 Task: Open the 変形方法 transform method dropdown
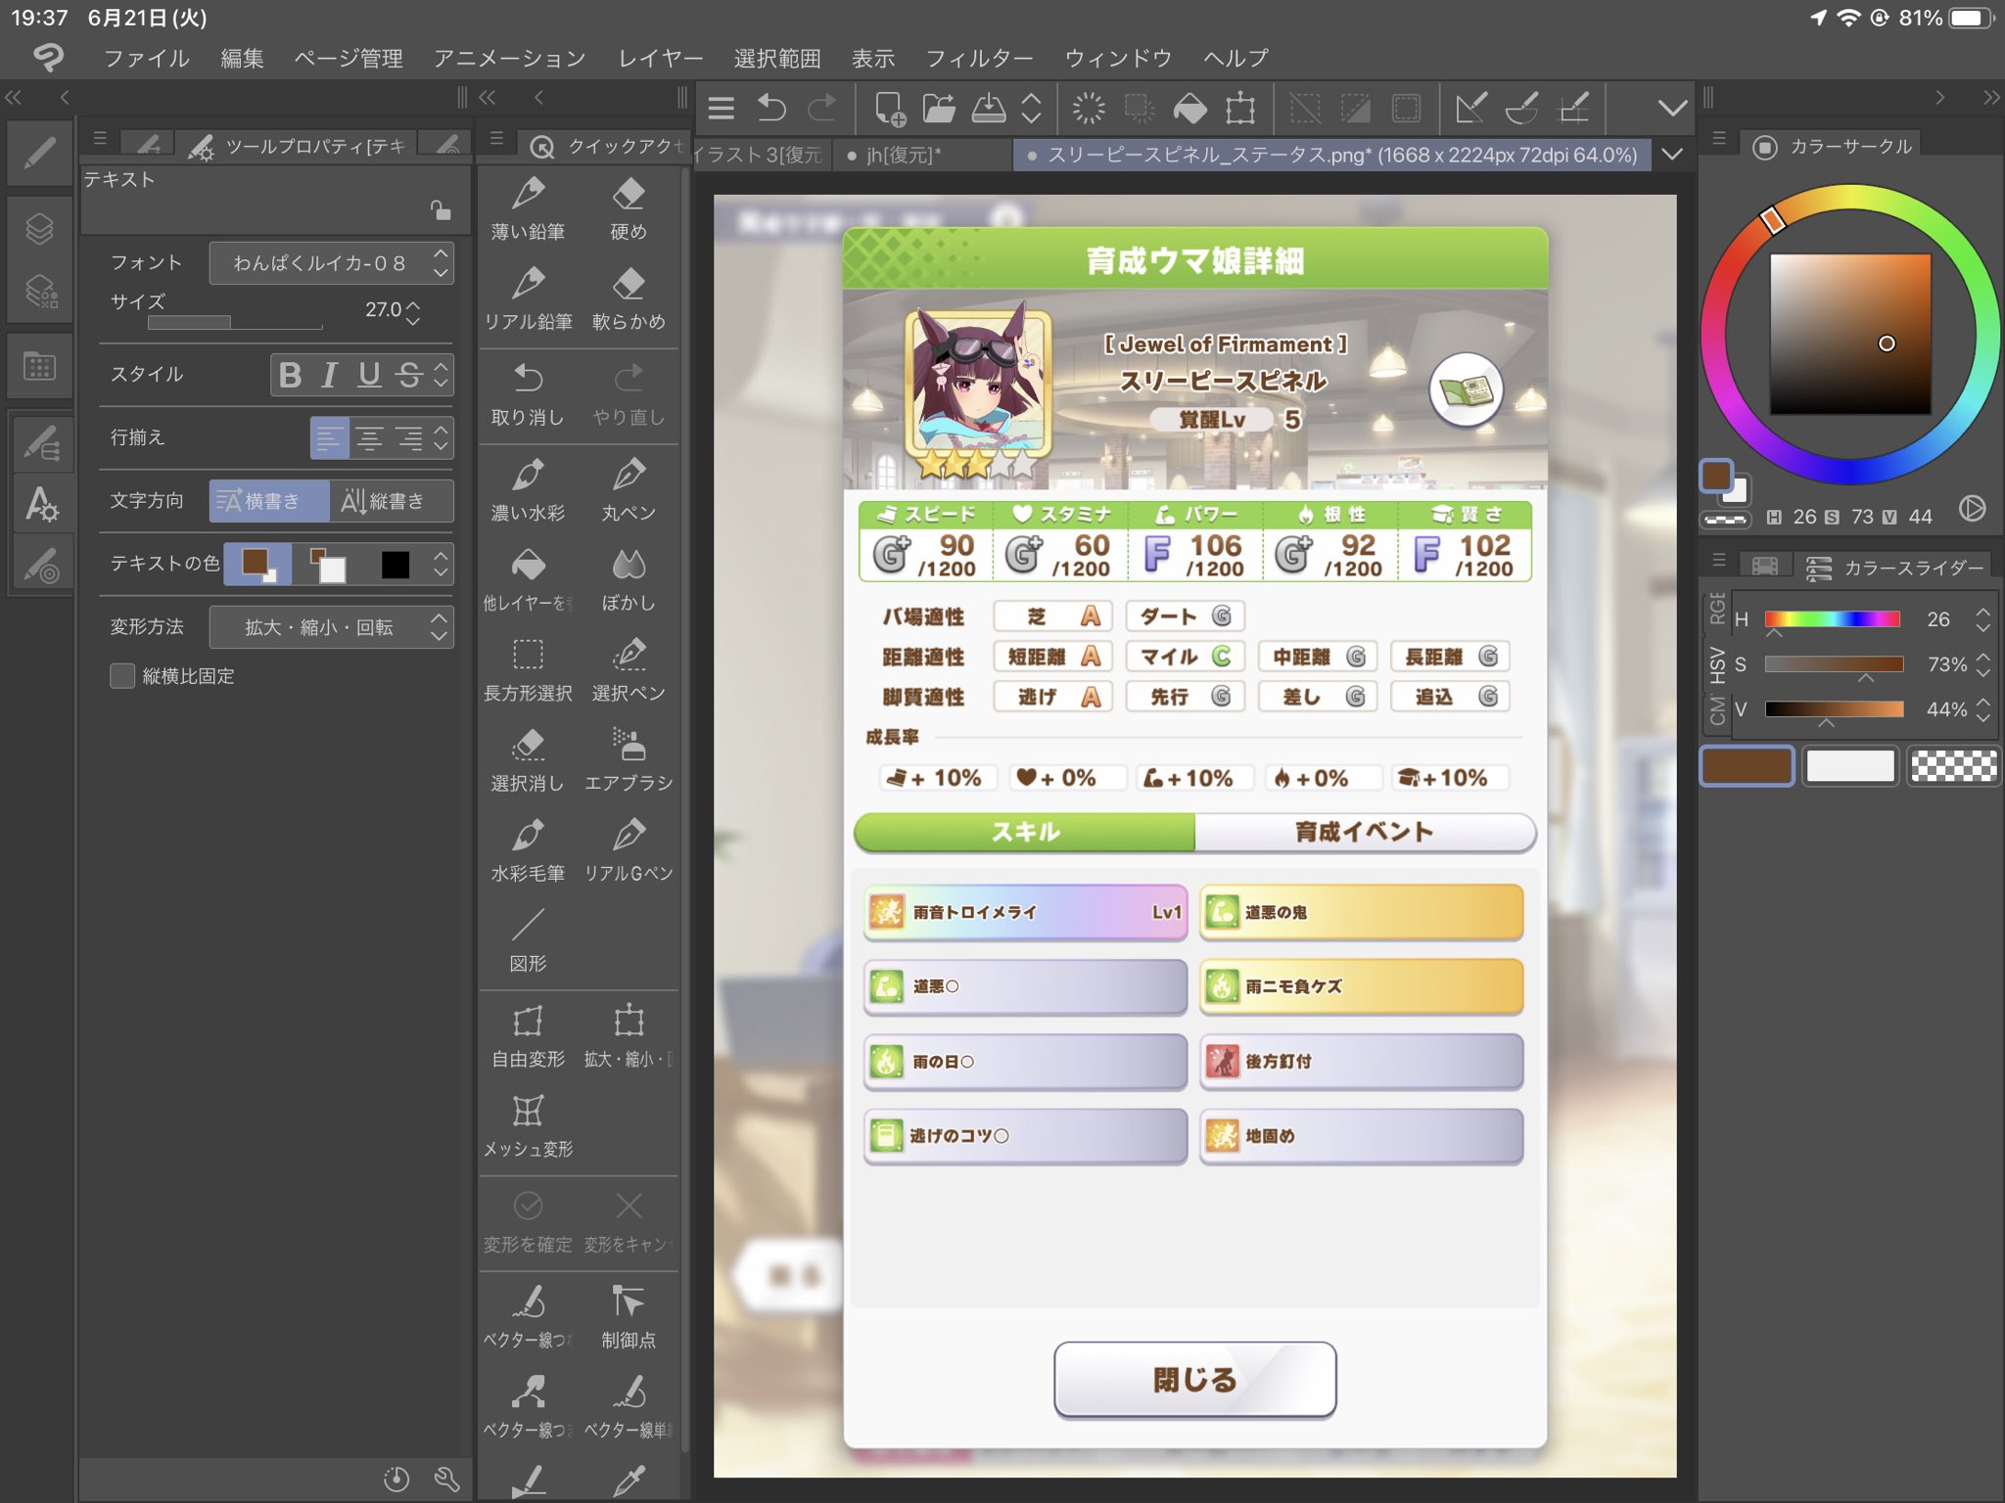pos(331,627)
